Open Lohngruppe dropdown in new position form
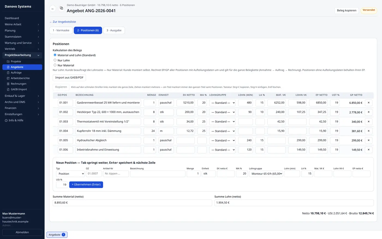This screenshot has height=239, width=382. (266, 174)
